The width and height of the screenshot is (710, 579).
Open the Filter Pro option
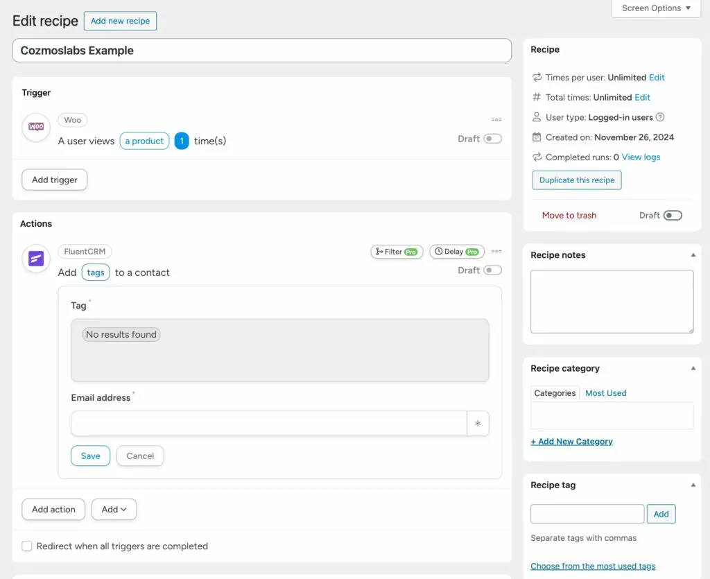pyautogui.click(x=397, y=252)
